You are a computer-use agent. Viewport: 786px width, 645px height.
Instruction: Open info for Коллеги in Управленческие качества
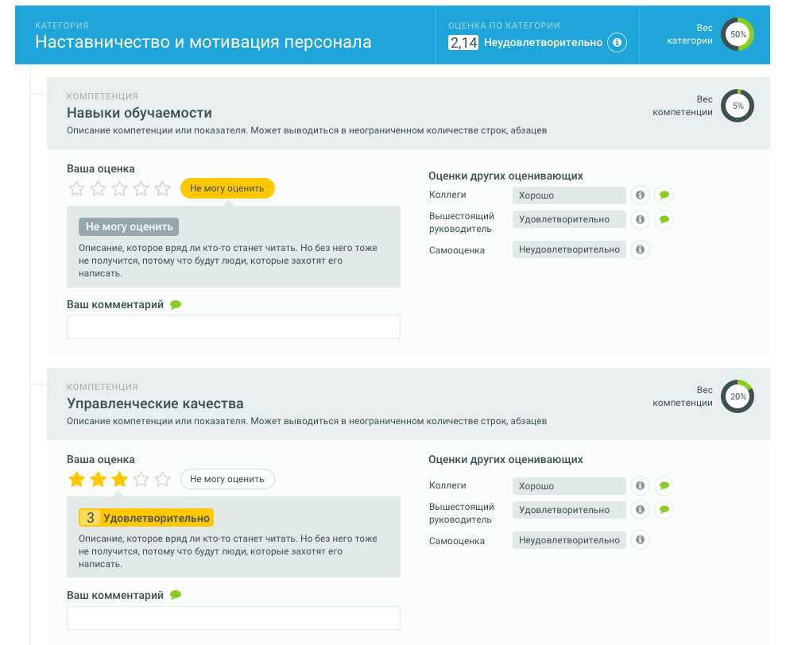pos(640,485)
